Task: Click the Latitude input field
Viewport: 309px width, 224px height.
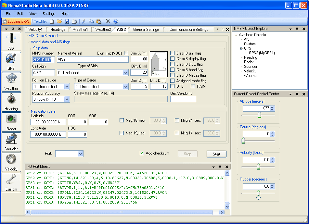Action: (x=48, y=122)
